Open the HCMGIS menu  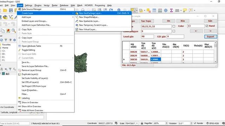point(89,5)
